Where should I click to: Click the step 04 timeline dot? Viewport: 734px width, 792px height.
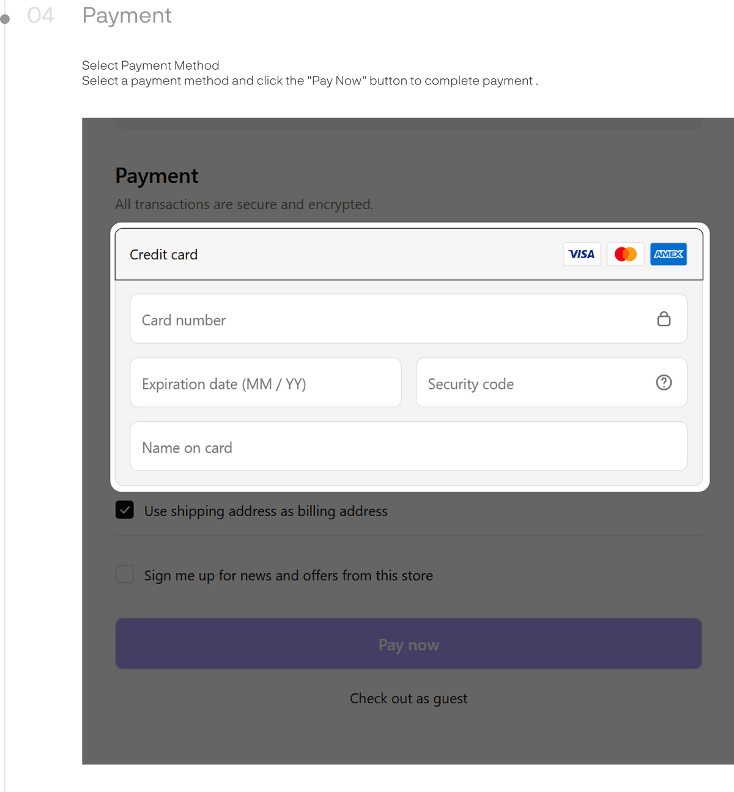click(6, 19)
